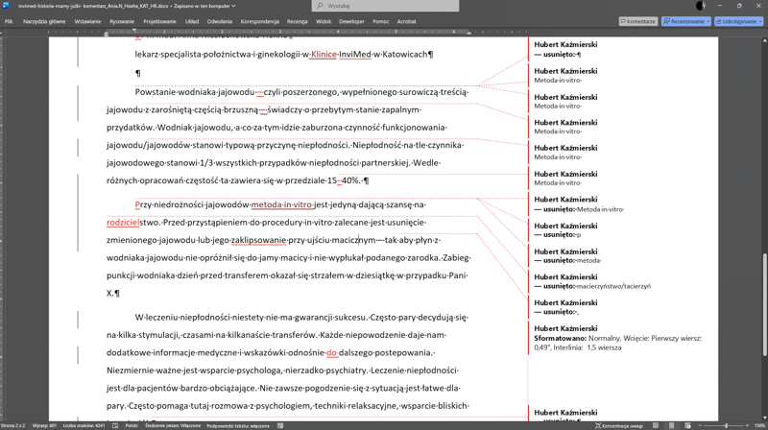This screenshot has height=430, width=768.
Task: Open the document save status dropdown in title bar
Action: tap(233, 6)
